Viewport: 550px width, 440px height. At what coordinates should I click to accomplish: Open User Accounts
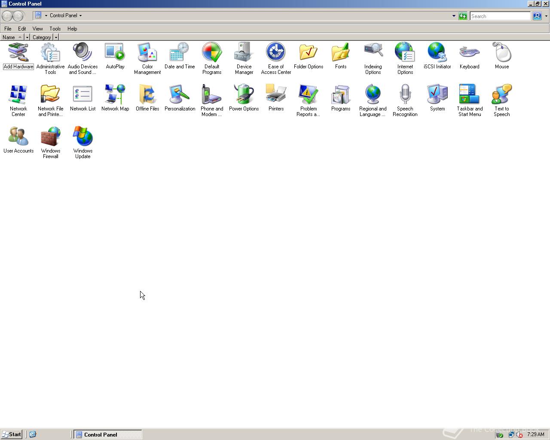tap(18, 140)
